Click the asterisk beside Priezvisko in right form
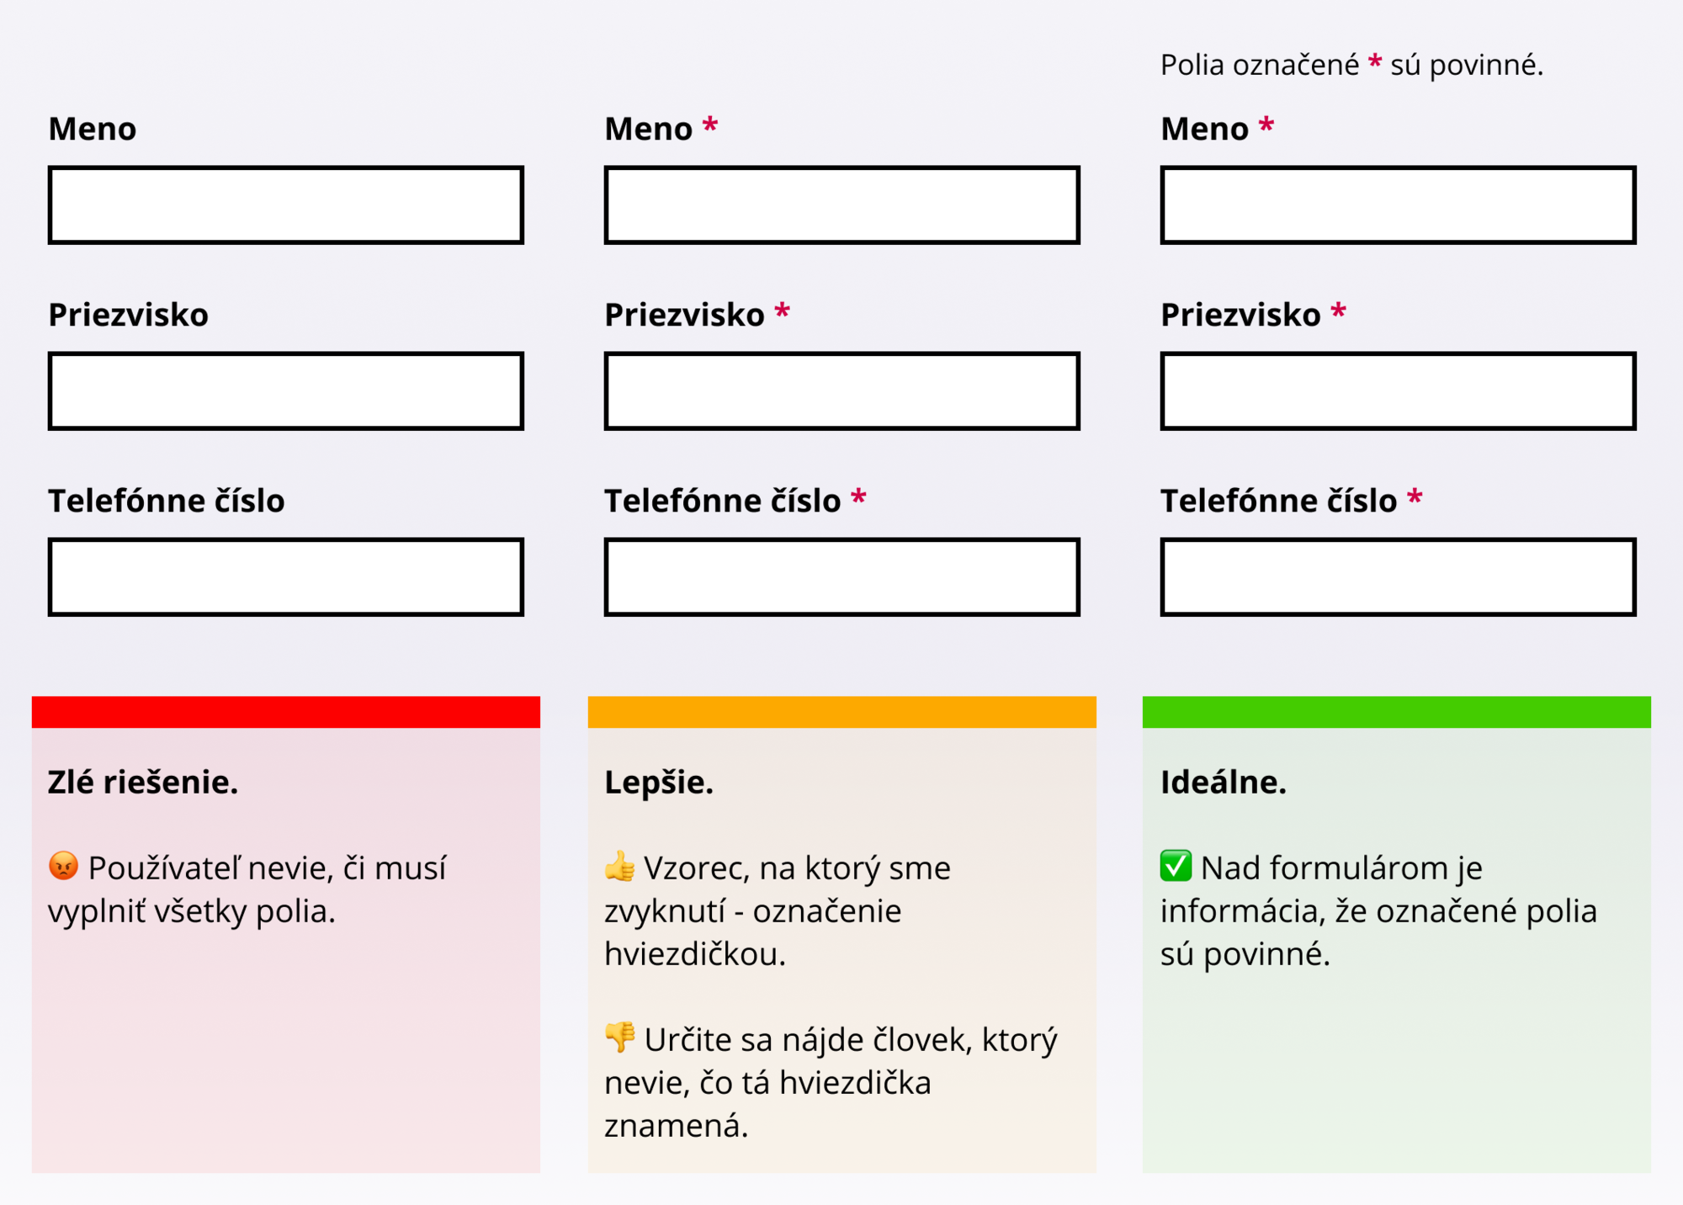Viewport: 1683px width, 1205px height. coord(1339,312)
